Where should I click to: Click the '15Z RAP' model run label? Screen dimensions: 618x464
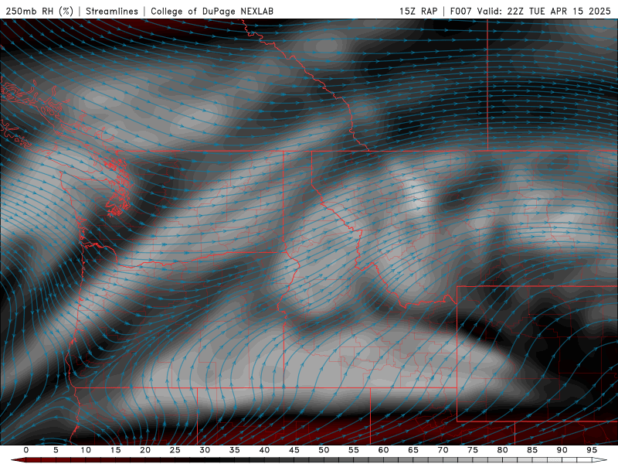pyautogui.click(x=418, y=11)
